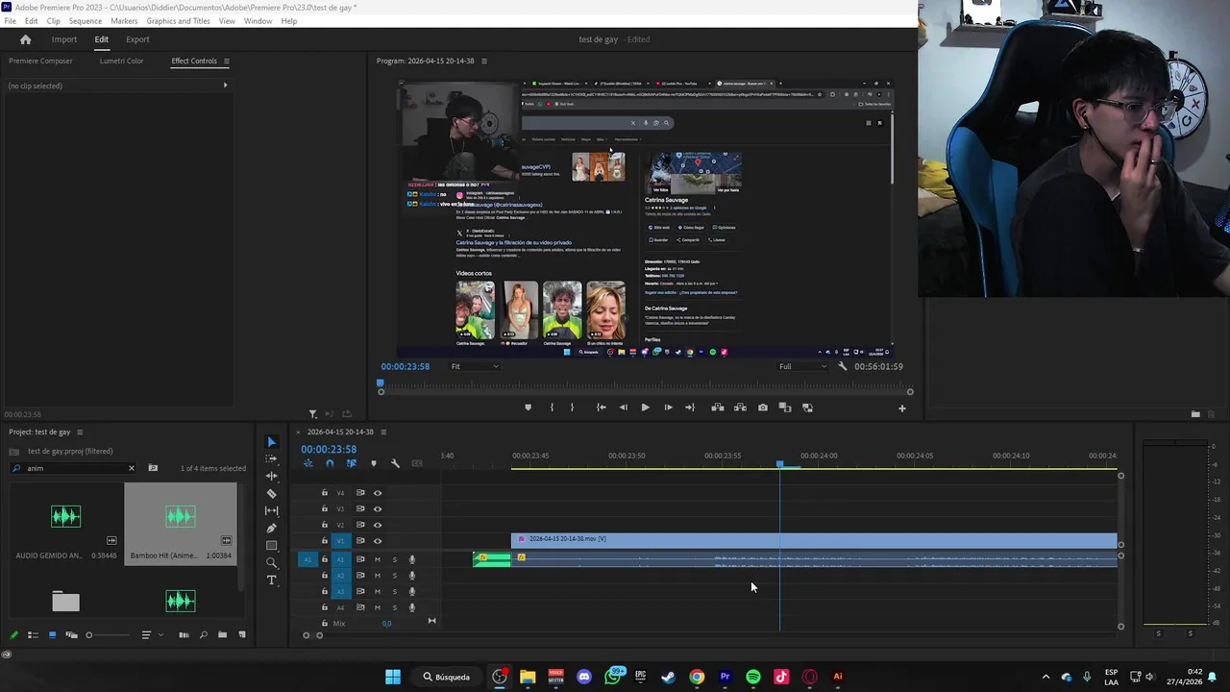
Task: Toggle linked selection in timeline
Action: [352, 463]
